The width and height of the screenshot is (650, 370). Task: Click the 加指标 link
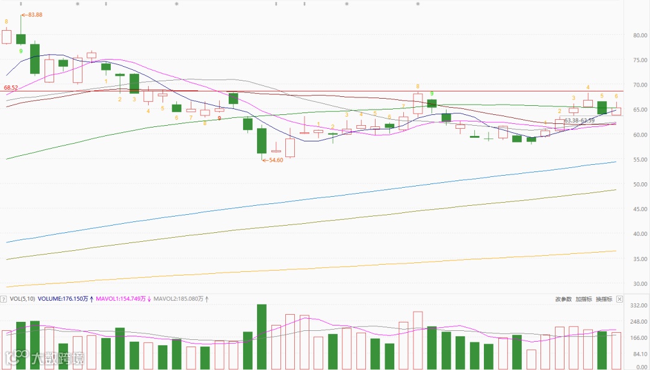(584, 299)
